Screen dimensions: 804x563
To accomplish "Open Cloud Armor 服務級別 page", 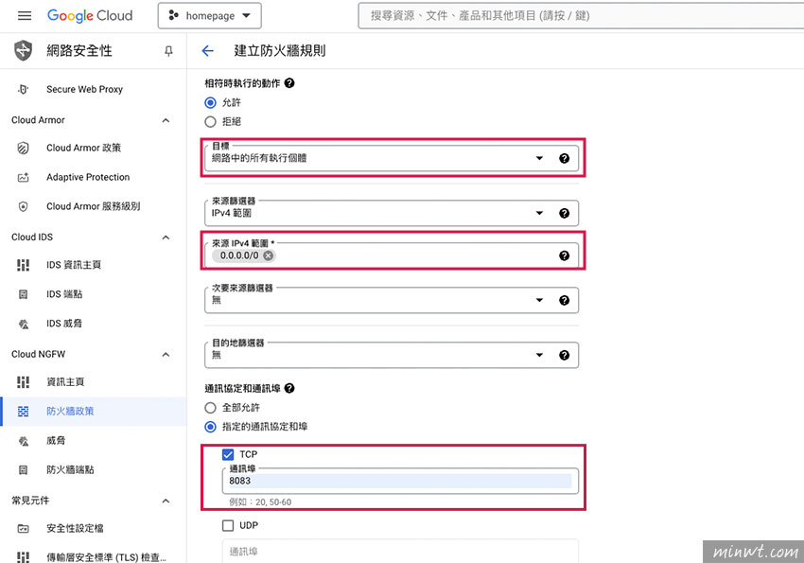I will 94,206.
